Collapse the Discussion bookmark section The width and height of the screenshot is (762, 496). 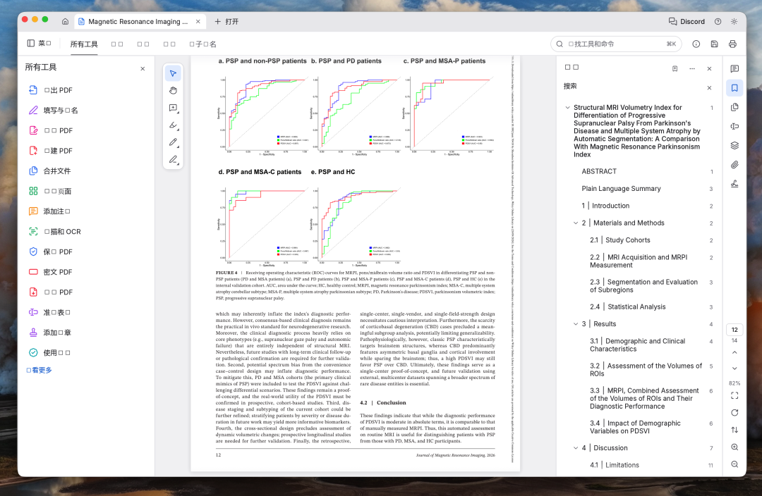coord(576,448)
